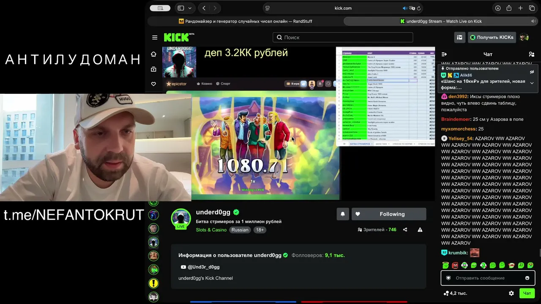
Task: Focus the Поиск search field
Action: (343, 37)
